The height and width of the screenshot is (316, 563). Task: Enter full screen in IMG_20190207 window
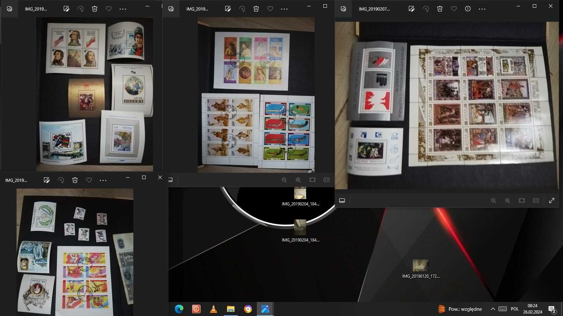[x=552, y=200]
